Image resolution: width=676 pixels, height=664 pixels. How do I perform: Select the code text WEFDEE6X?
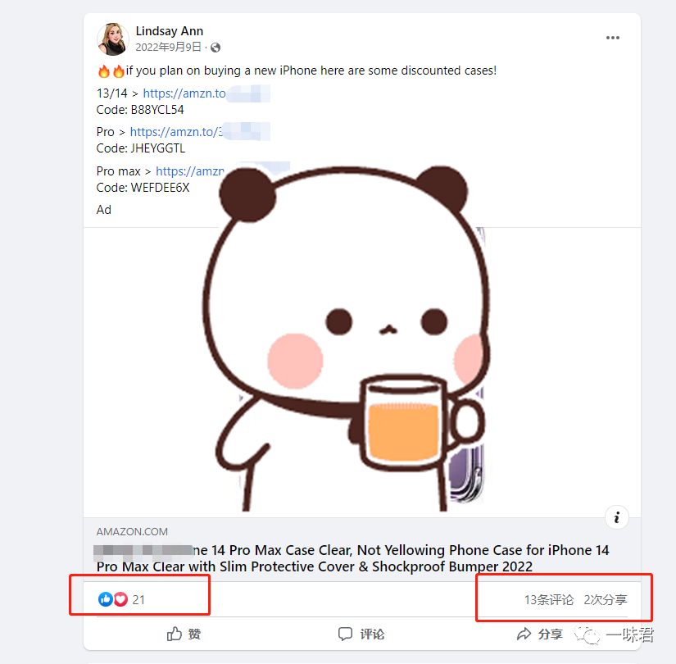tap(160, 188)
